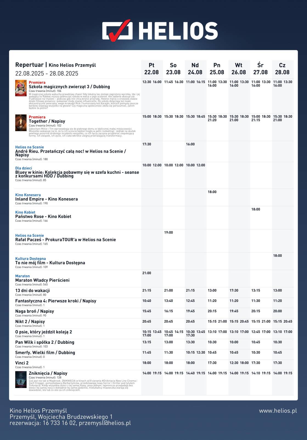This screenshot has width=307, height=440.
Task: Click the www.helios.pl website link
Action: click(278, 411)
